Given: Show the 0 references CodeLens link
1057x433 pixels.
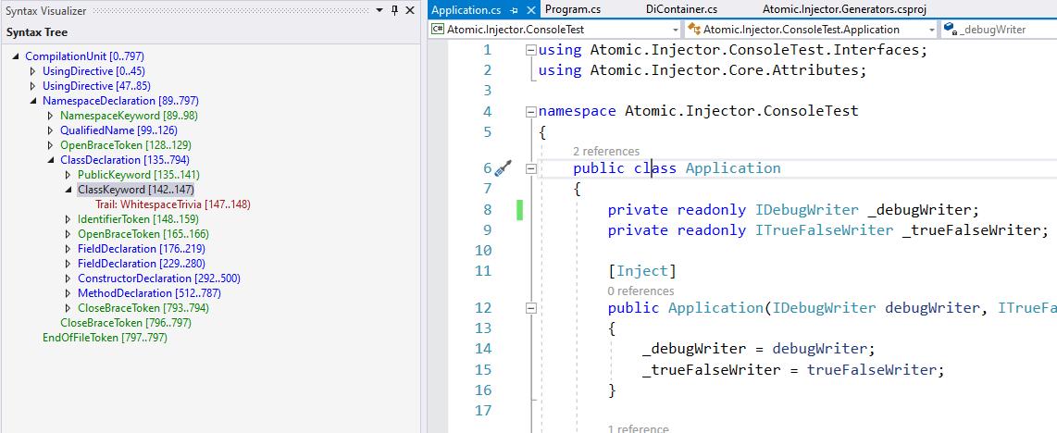Looking at the screenshot, I should tap(640, 291).
